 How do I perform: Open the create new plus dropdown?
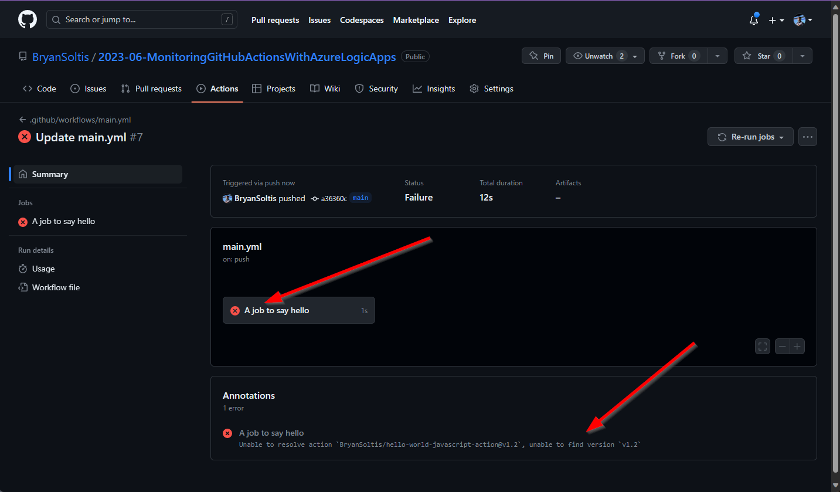[x=776, y=20]
